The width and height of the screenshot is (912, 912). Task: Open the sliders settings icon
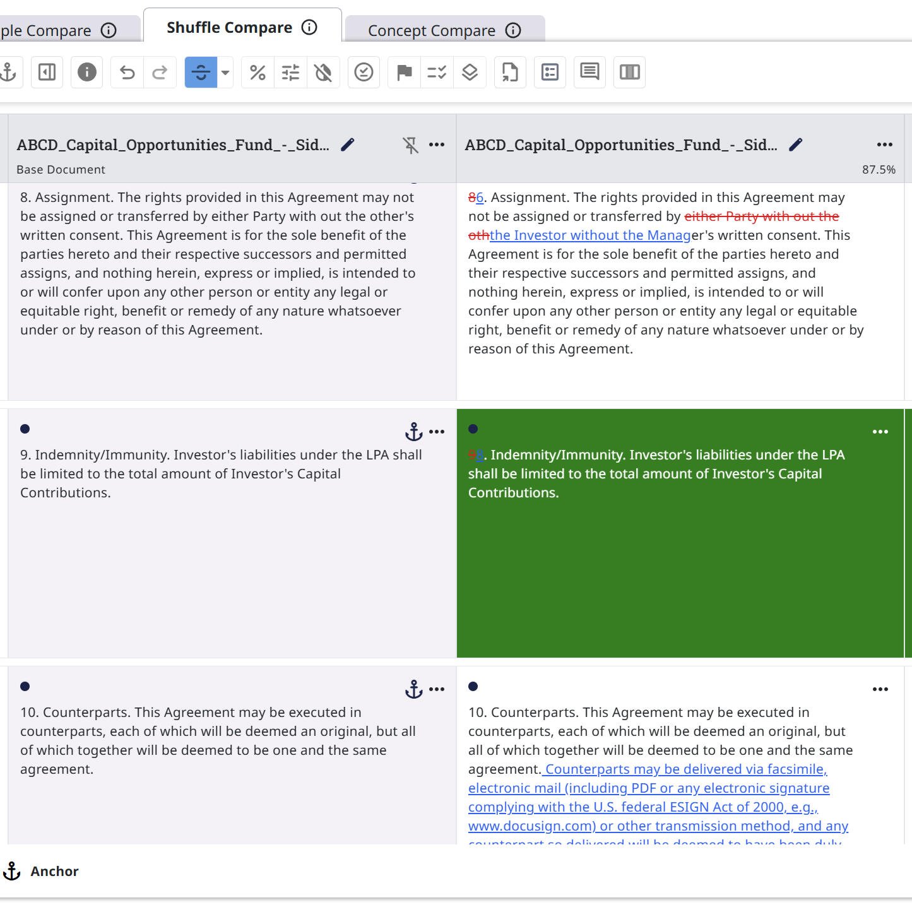(290, 73)
